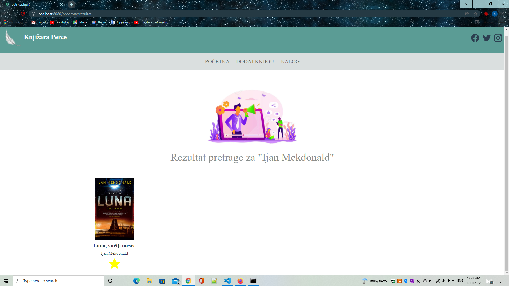
Task: Open the Twitter profile icon
Action: point(486,38)
